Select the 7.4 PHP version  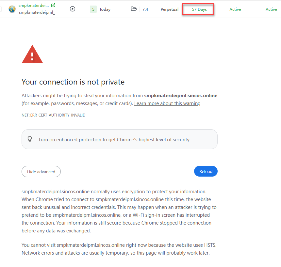(x=145, y=9)
